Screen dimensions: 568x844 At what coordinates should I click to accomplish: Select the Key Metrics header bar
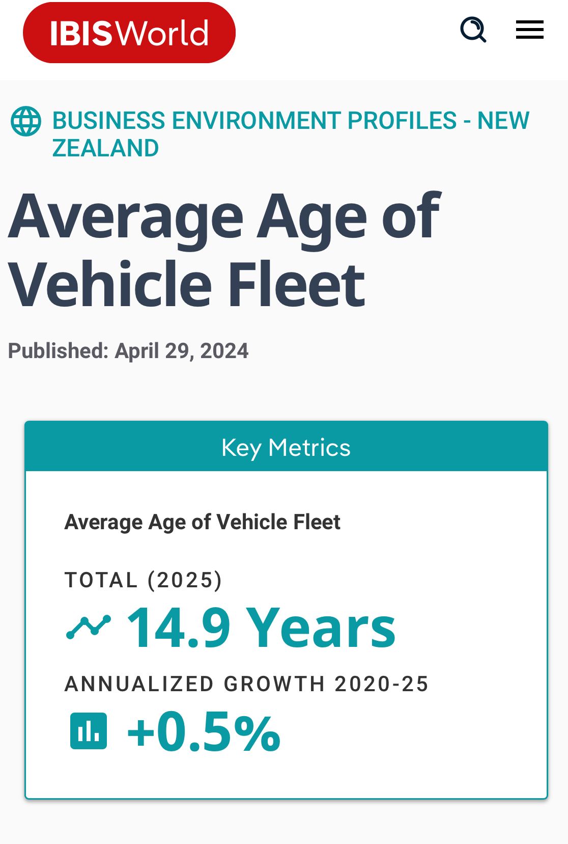[286, 447]
